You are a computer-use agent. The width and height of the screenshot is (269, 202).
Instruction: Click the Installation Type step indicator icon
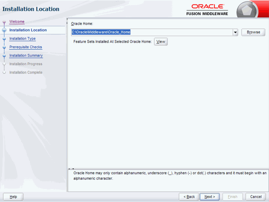coord(4,39)
